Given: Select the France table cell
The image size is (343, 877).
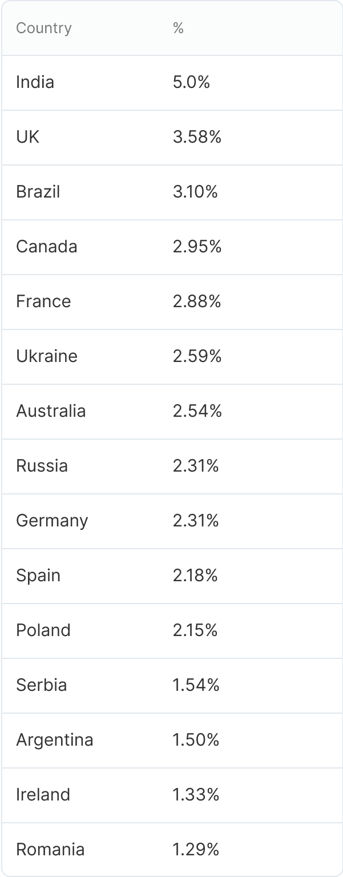Looking at the screenshot, I should click(44, 301).
